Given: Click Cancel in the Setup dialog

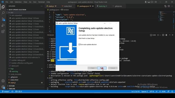Looking at the screenshot, I should click(113, 68).
